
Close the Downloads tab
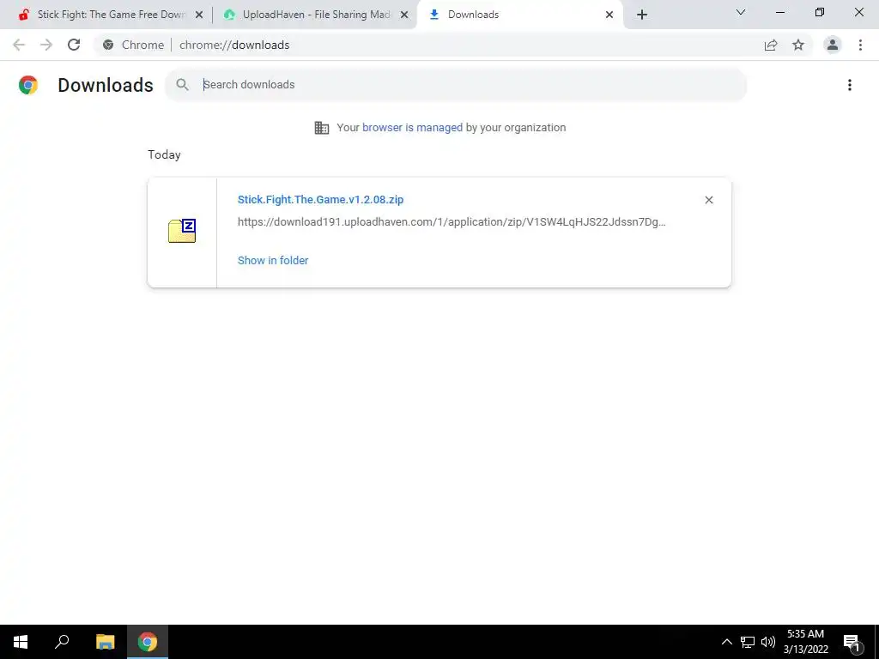pos(609,15)
